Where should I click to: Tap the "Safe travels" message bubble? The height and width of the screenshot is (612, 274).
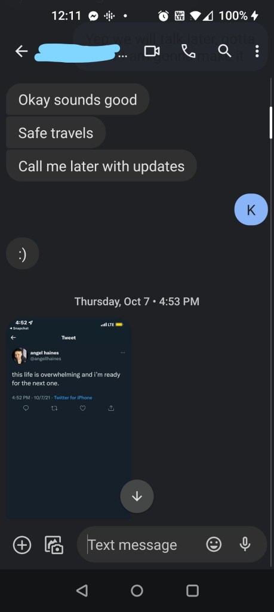pos(56,133)
